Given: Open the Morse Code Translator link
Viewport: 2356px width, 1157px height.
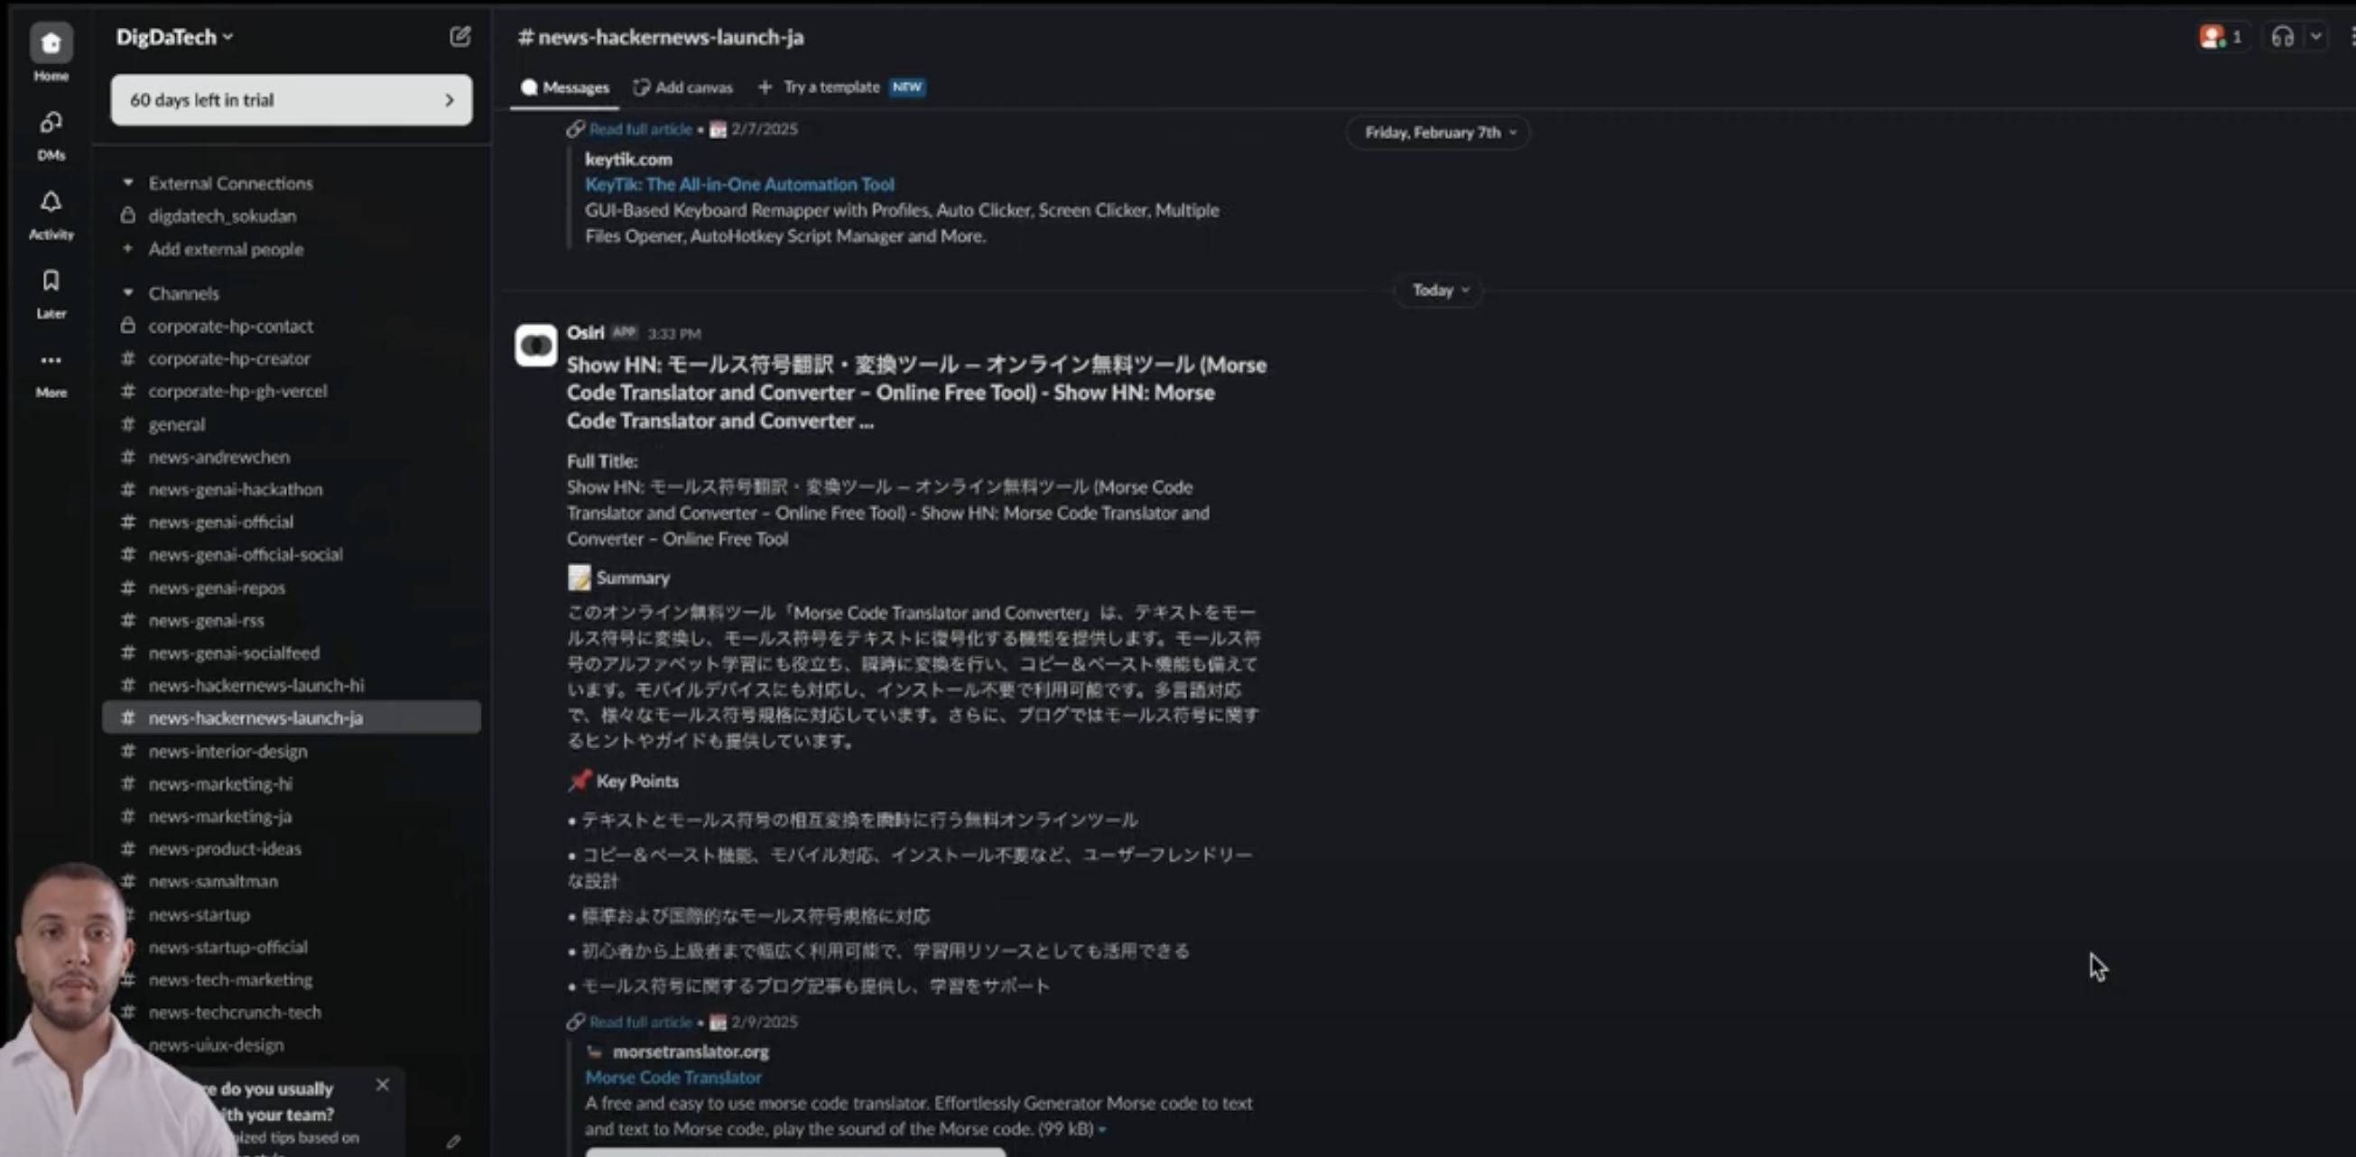Looking at the screenshot, I should click(x=673, y=1078).
